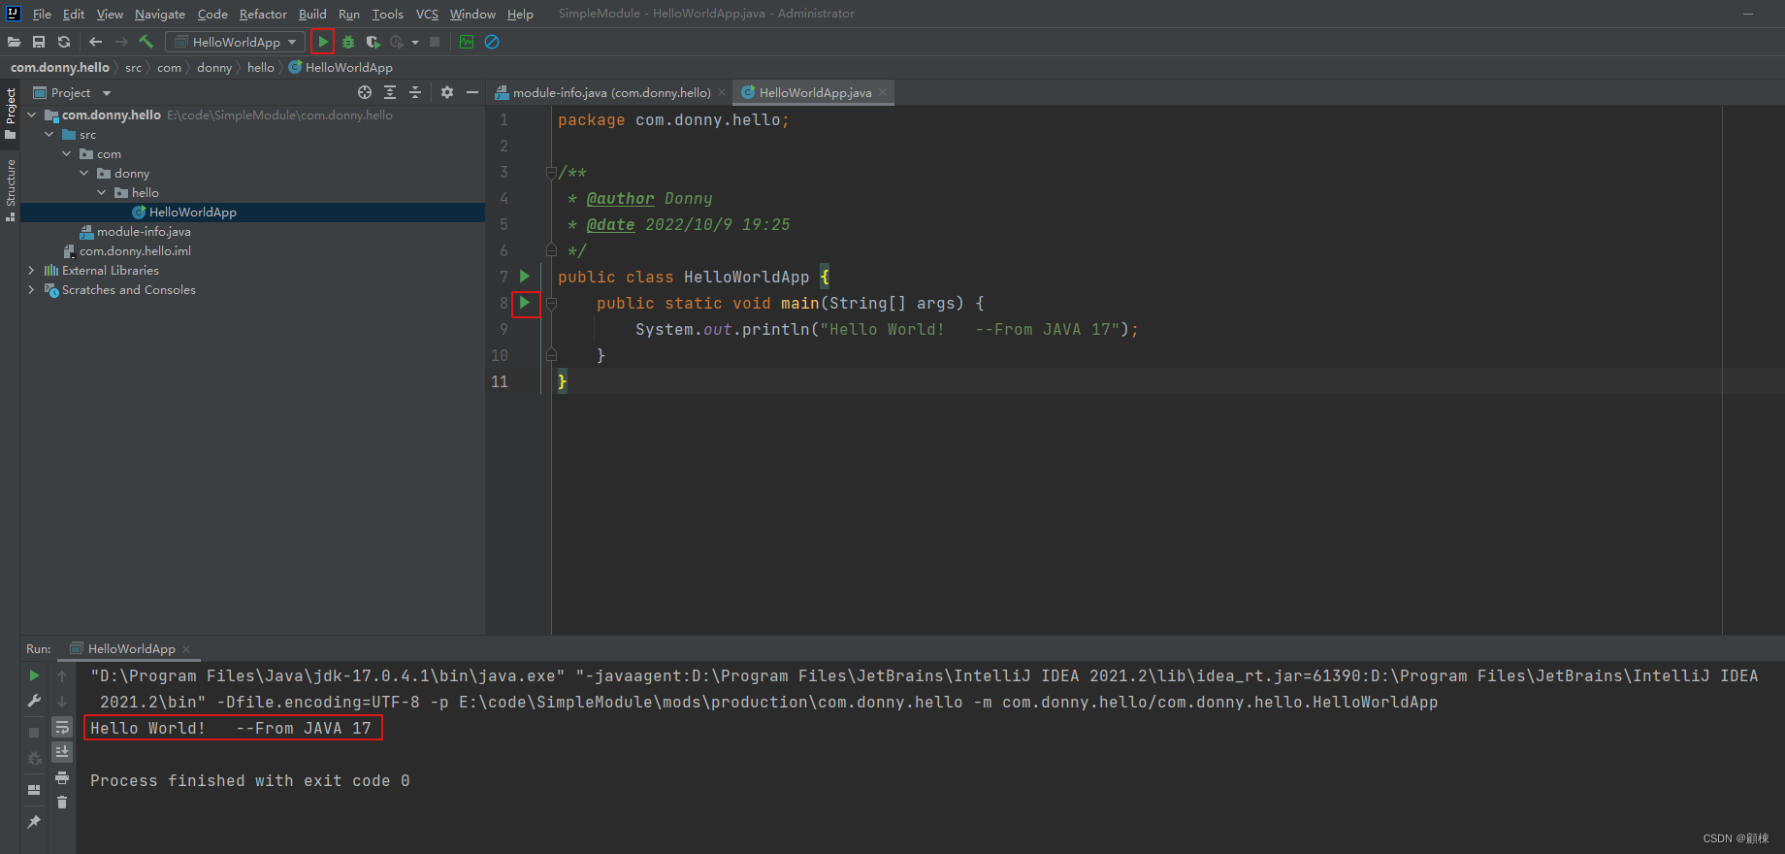1785x854 pixels.
Task: Clear console output with the trash icon
Action: [x=62, y=803]
